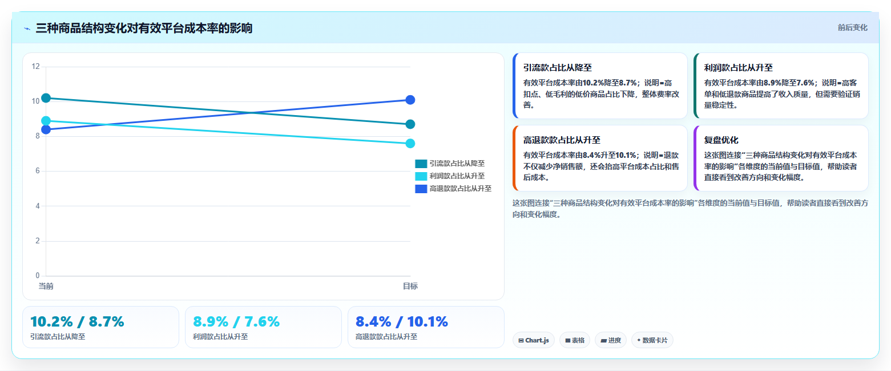The width and height of the screenshot is (891, 371).
Task: Click 利润款占比从升至 caption under 8.9% / 7.6%
Action: point(220,337)
